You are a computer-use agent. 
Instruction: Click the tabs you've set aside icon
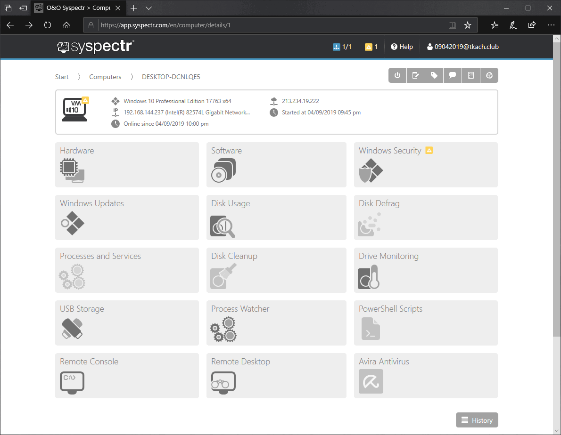(8, 8)
